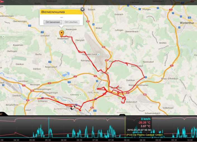The image size is (197, 142).
Task: Click the yellow time cursor at 08:00
Action: click(125, 127)
